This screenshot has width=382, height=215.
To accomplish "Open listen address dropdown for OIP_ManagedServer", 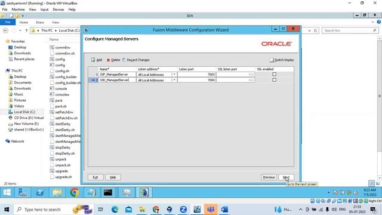I will tap(174, 74).
